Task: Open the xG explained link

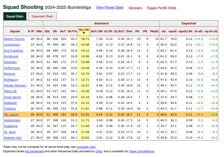Action: 34,151
